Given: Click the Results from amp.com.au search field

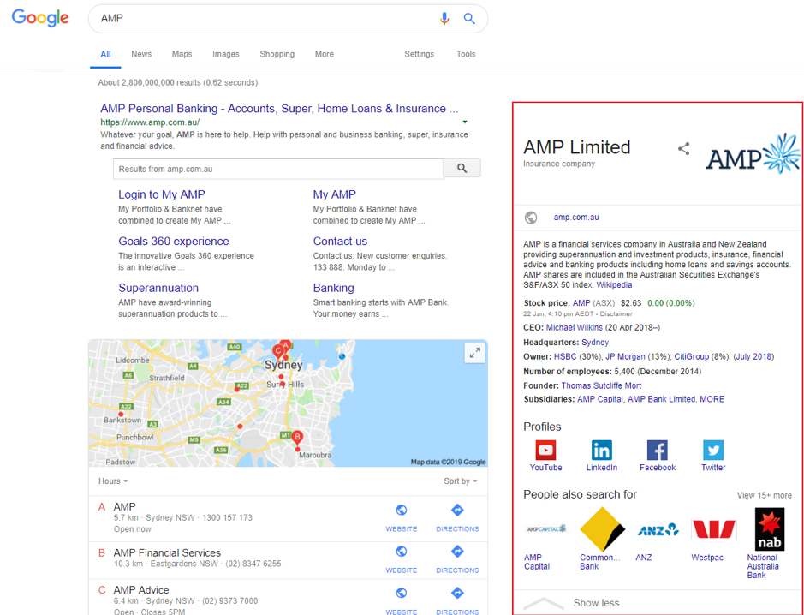Looking at the screenshot, I should (x=278, y=170).
